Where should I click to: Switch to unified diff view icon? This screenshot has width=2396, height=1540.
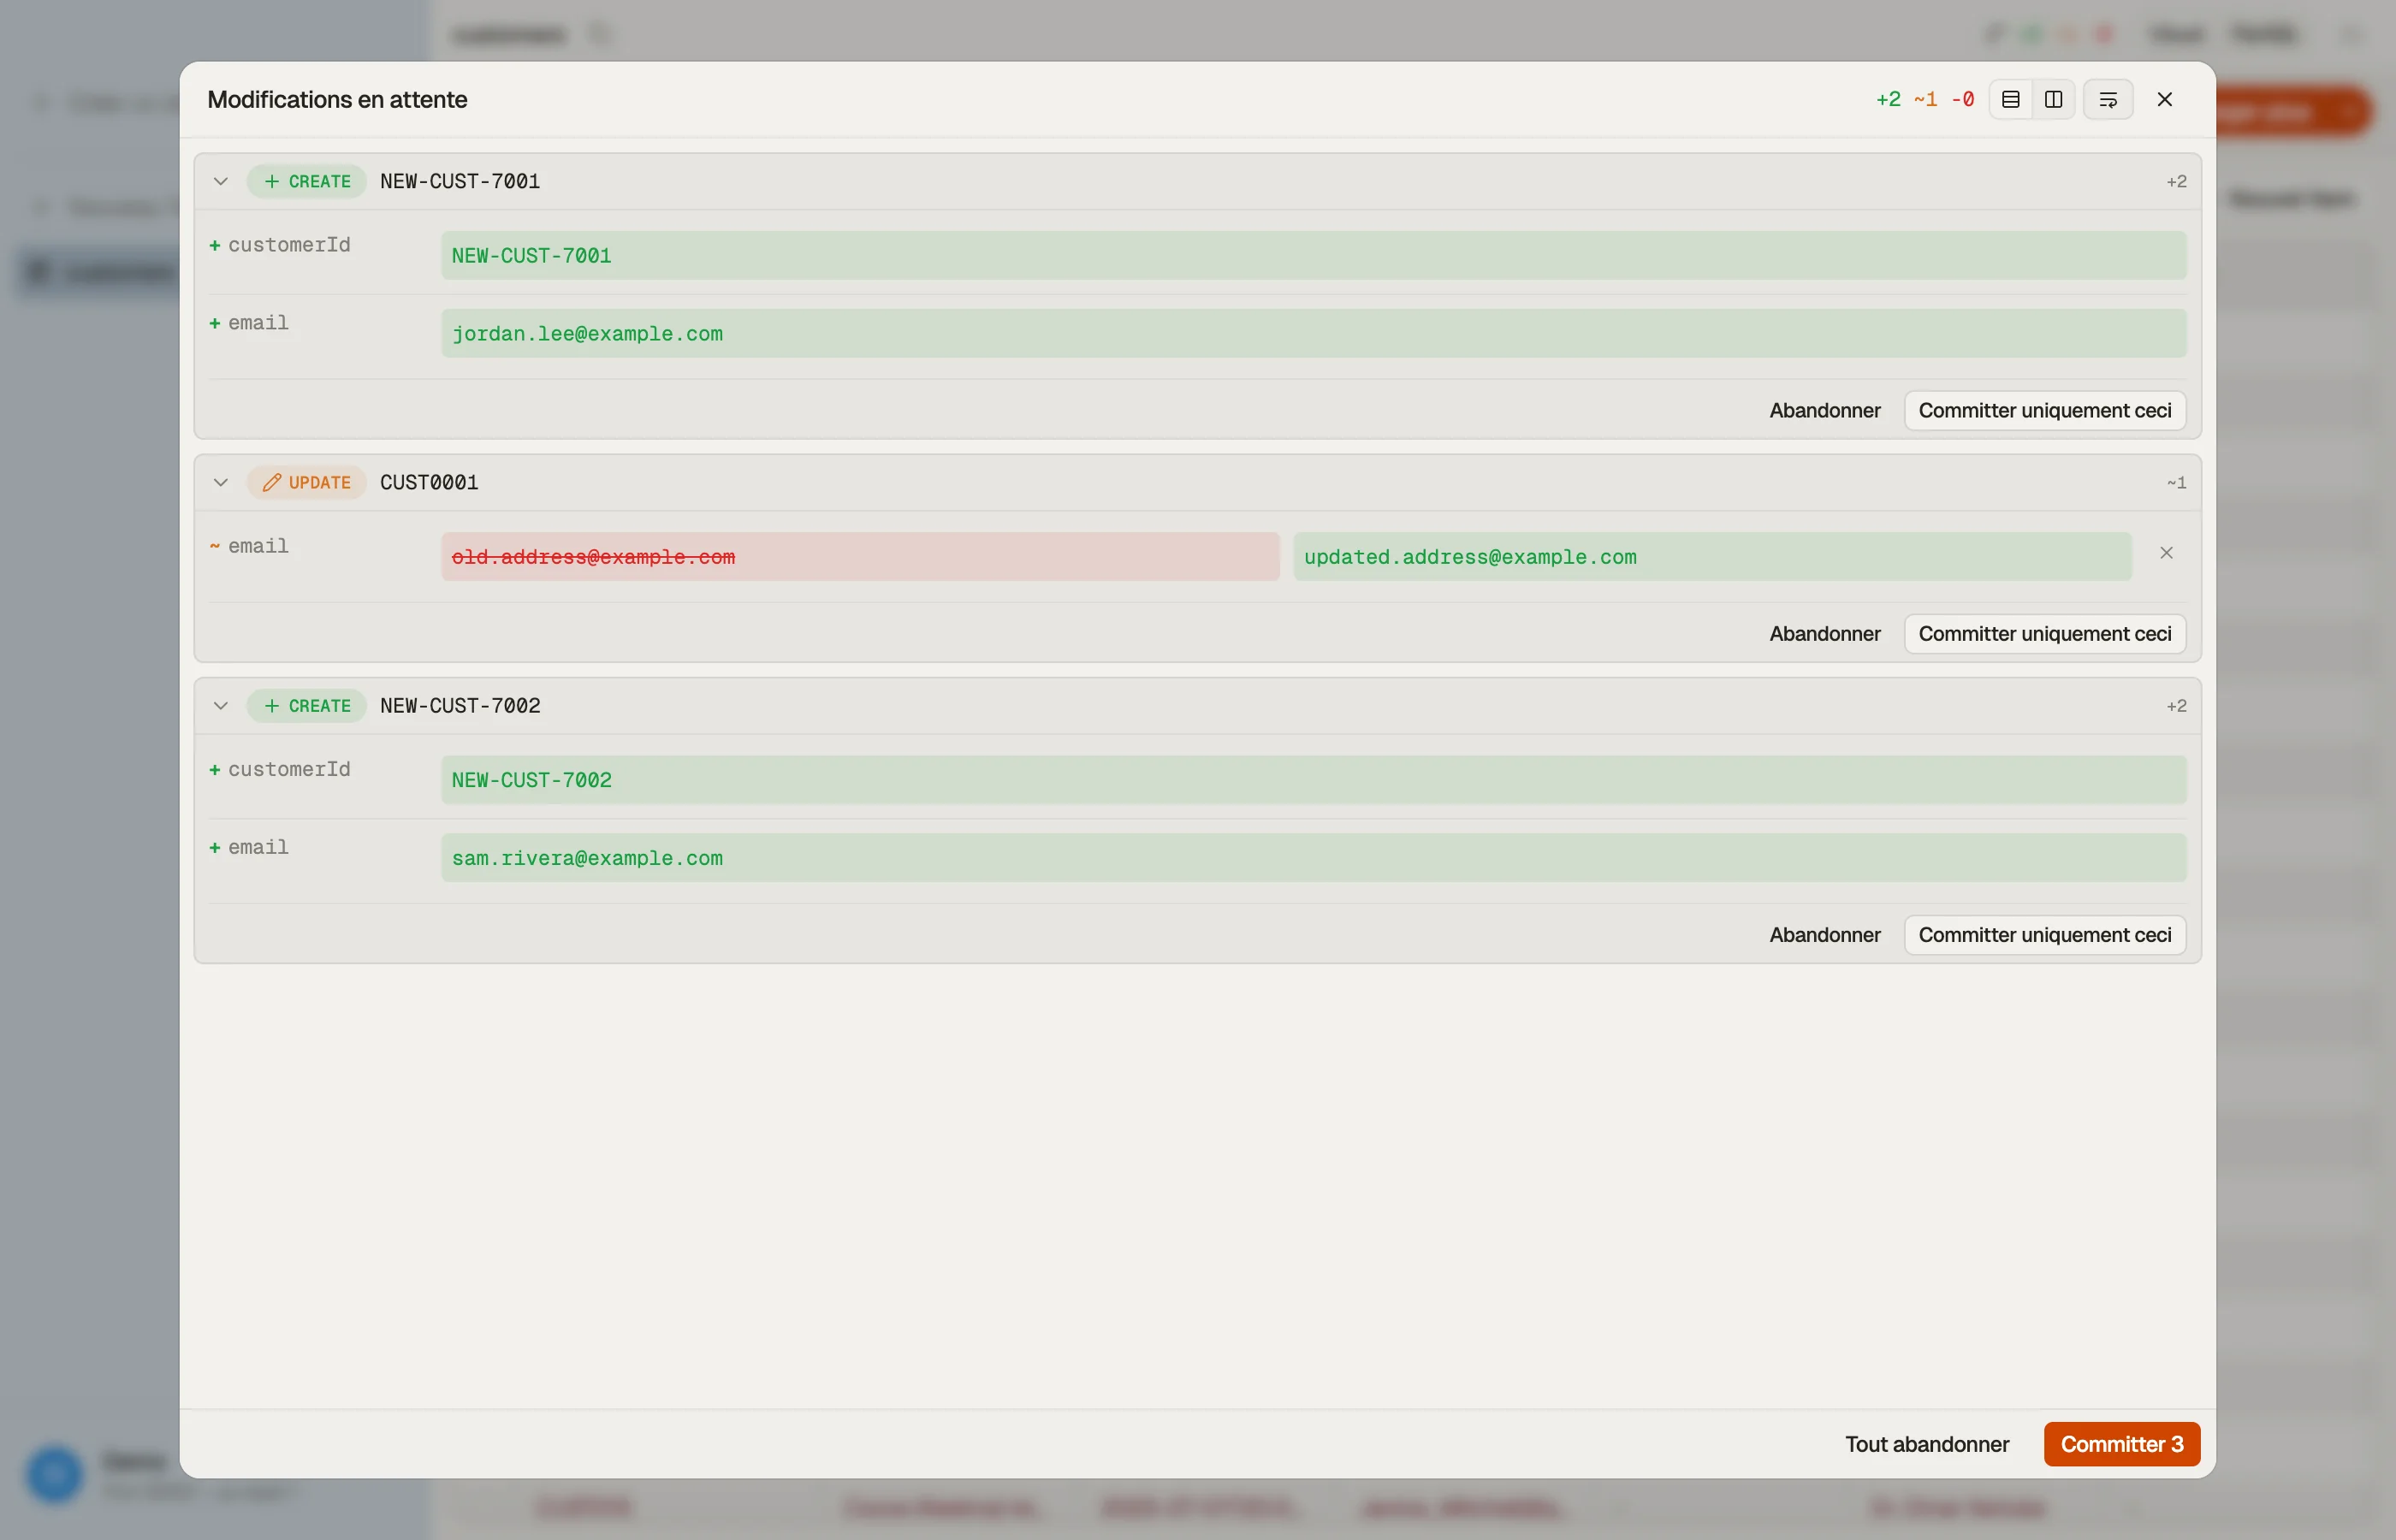coord(2010,99)
